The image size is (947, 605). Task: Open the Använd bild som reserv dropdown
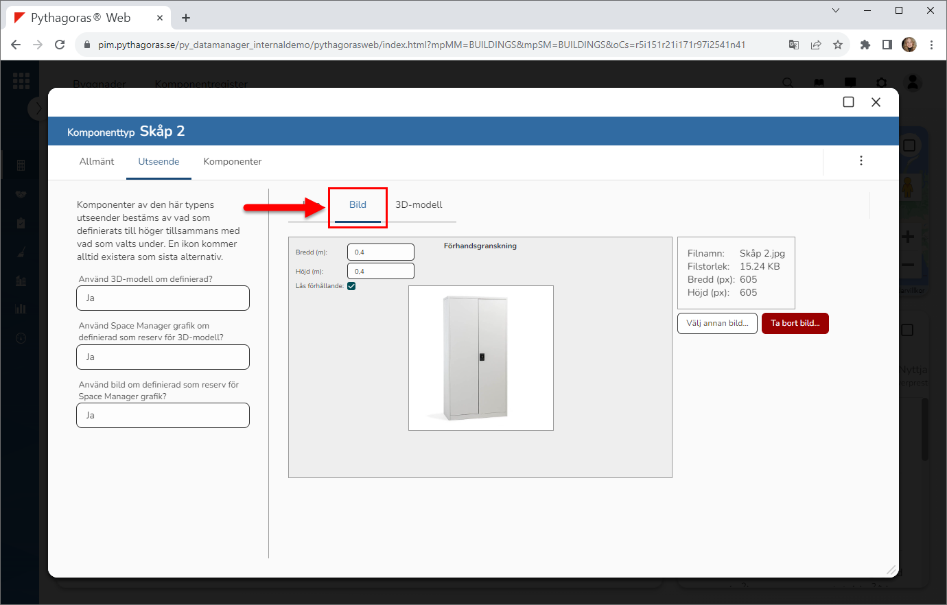click(x=163, y=416)
